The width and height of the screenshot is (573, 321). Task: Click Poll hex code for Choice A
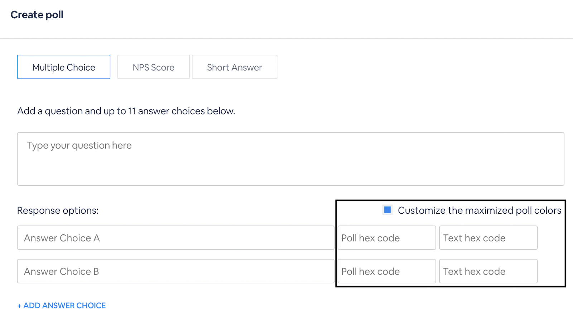click(386, 238)
